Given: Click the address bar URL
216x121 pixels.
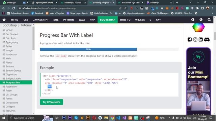Looking at the screenshot, I should point(49,8).
